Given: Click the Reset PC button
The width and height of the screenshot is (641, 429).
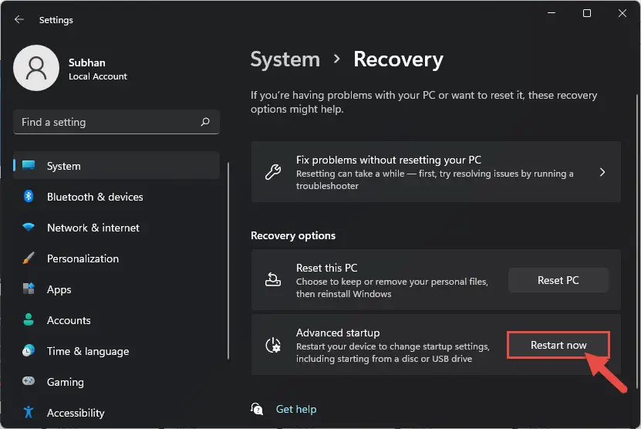Looking at the screenshot, I should coord(558,280).
